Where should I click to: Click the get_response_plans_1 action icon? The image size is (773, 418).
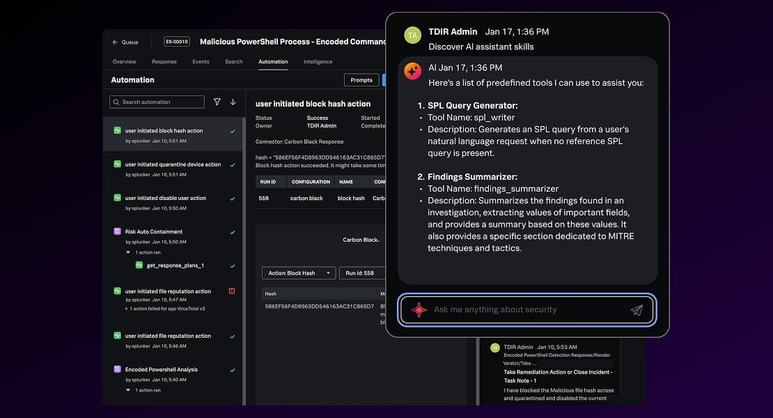click(x=139, y=265)
